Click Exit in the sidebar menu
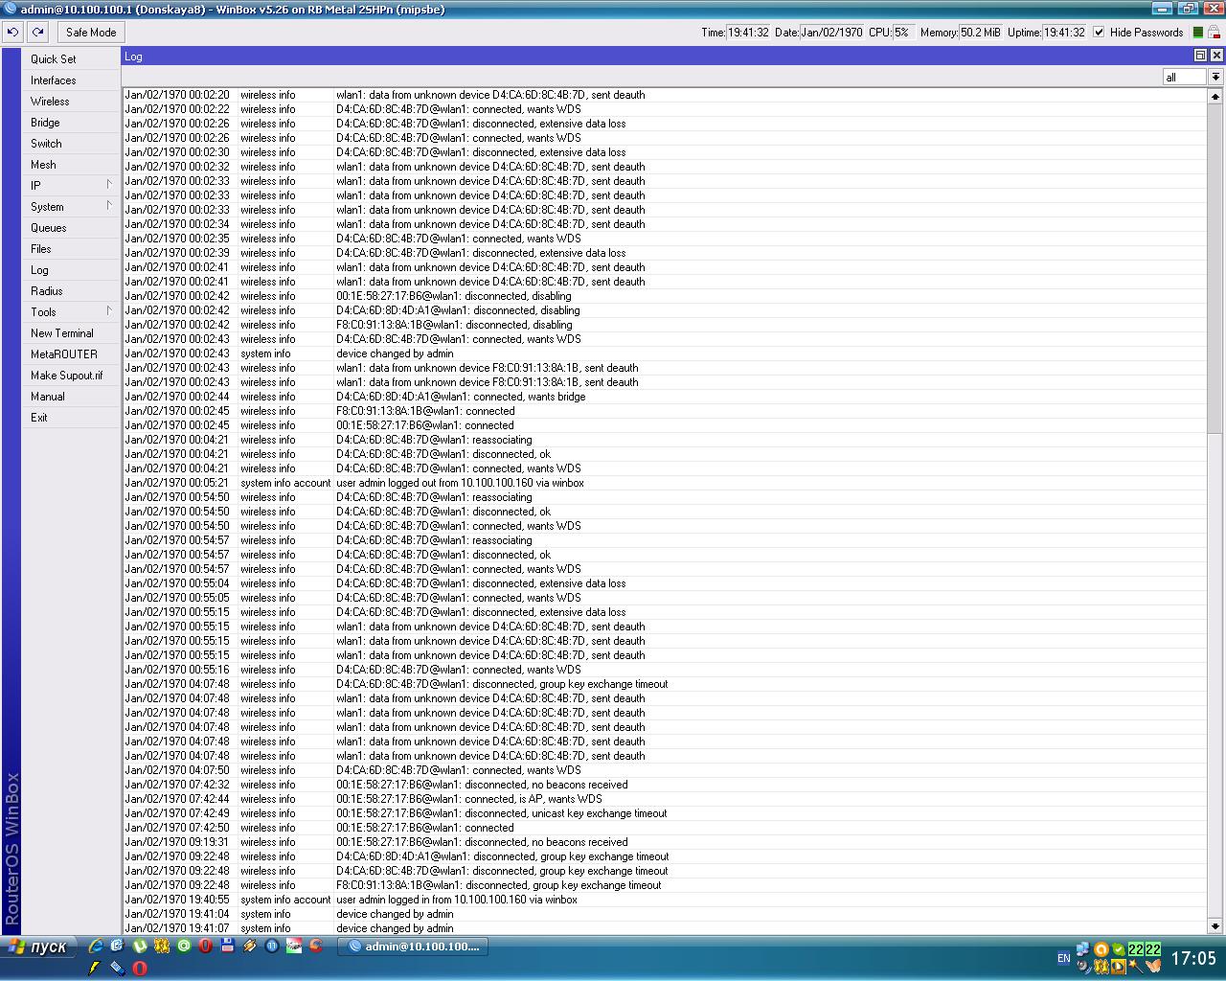This screenshot has height=981, width=1226. [71, 418]
